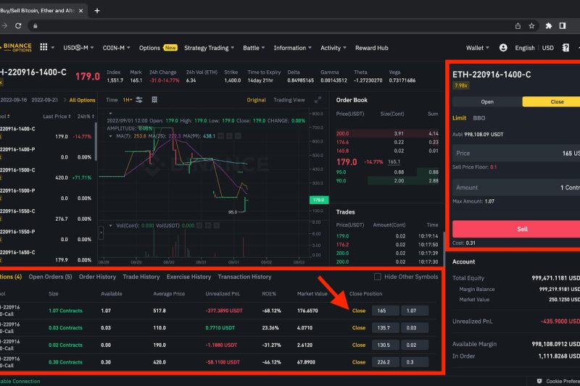Change language from English
The image size is (580, 386).
pos(524,48)
